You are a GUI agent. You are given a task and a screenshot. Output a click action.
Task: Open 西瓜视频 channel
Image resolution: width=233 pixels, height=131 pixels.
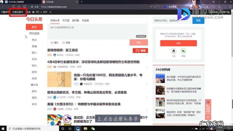34,33
